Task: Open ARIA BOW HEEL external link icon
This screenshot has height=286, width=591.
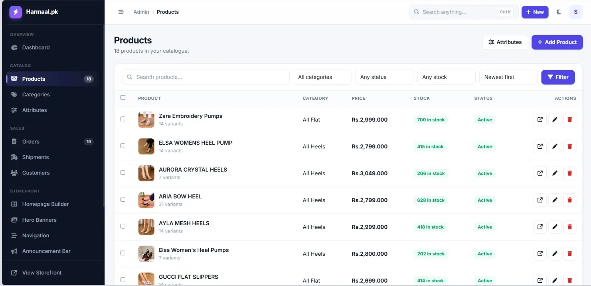Action: click(540, 200)
